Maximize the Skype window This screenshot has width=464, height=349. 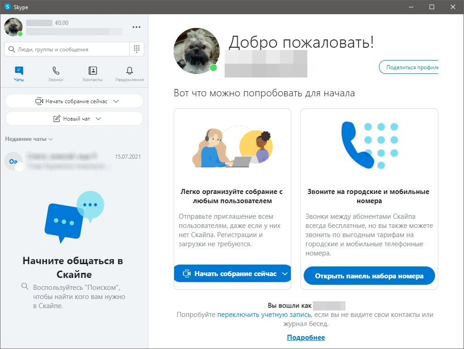[x=432, y=7]
